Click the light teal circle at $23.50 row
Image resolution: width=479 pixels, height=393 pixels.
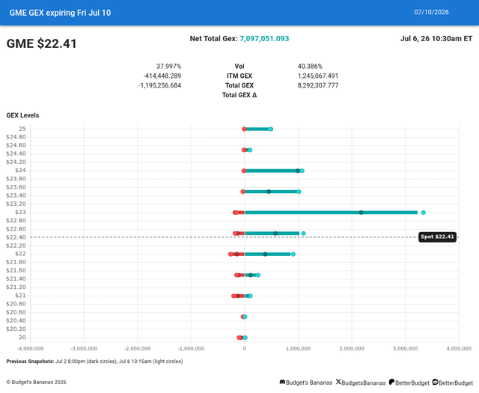pos(299,192)
